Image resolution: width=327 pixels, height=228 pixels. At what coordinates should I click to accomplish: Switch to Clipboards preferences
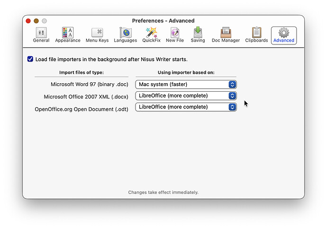pos(256,35)
